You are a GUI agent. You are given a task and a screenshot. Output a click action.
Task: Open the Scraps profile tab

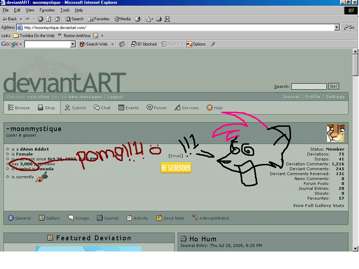[x=79, y=218]
